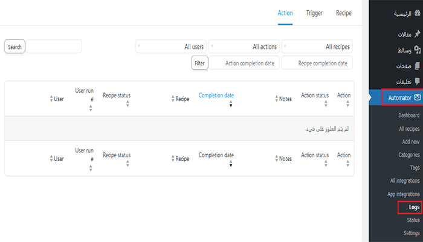The image size is (423, 242).
Task: Open the All actions dropdown filter
Action: [x=244, y=47]
